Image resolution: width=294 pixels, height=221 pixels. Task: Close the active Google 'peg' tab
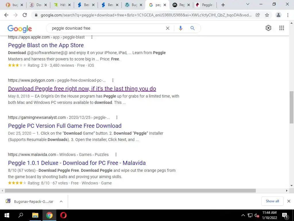(x=165, y=5)
